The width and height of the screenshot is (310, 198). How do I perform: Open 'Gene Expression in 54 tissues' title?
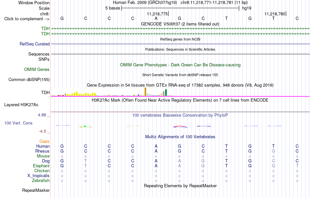click(x=180, y=85)
